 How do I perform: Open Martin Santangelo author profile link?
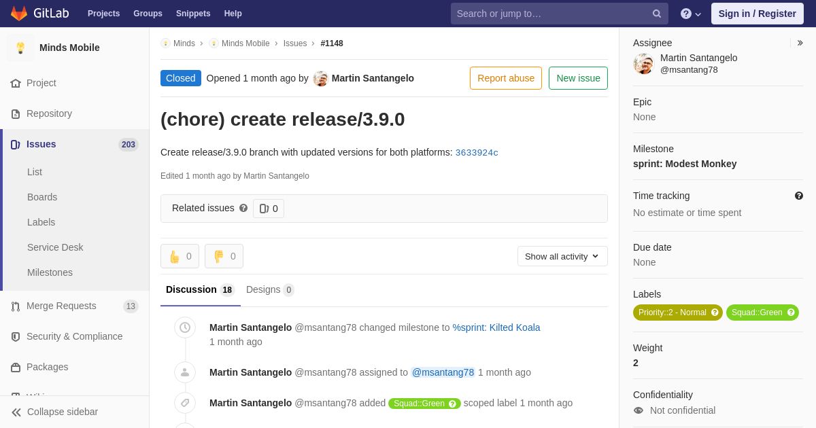click(373, 78)
